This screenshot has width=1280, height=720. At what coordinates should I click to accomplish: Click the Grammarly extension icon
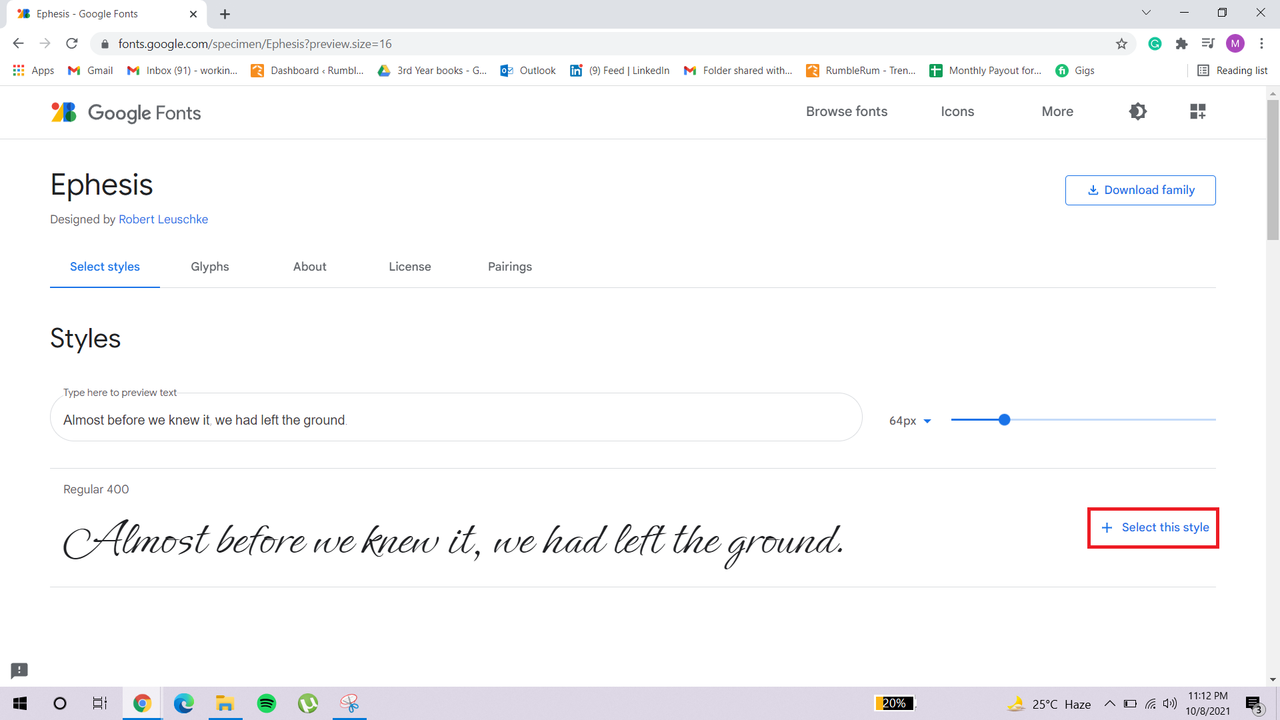(x=1155, y=43)
